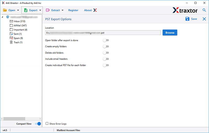Click the scroll left arrow in folder pane

coord(2,119)
